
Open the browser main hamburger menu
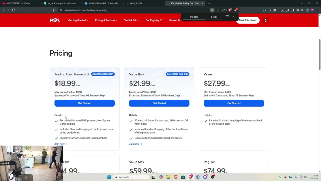pyautogui.click(x=317, y=10)
